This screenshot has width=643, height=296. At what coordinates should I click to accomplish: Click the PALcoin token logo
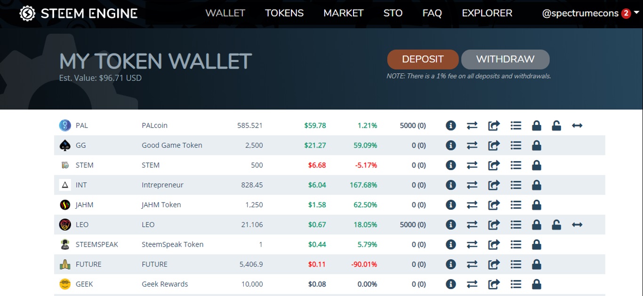(65, 125)
